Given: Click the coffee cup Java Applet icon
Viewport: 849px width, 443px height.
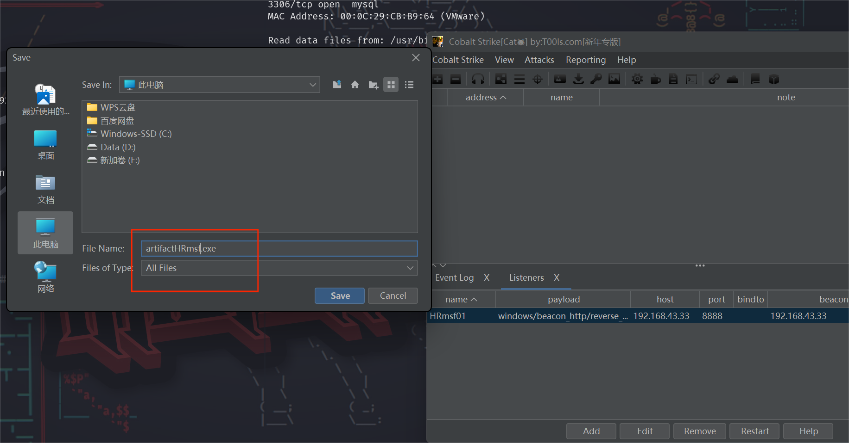Looking at the screenshot, I should click(655, 79).
